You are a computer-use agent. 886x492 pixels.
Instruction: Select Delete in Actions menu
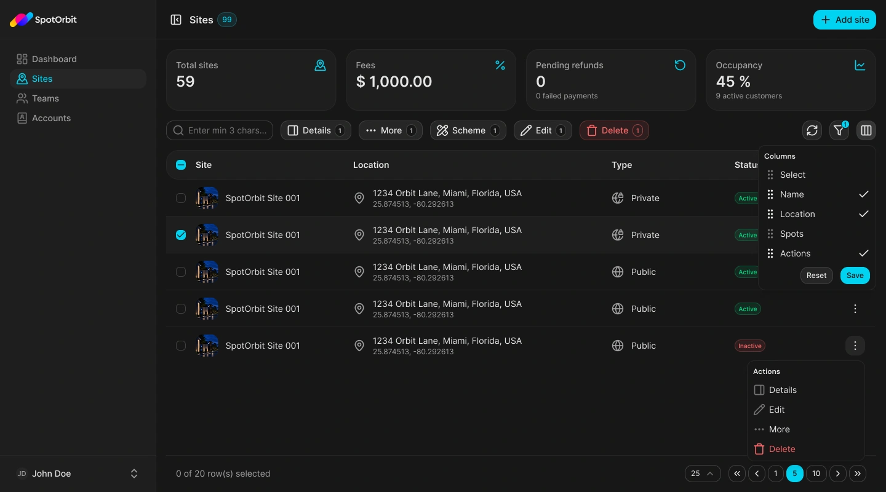[806, 449]
